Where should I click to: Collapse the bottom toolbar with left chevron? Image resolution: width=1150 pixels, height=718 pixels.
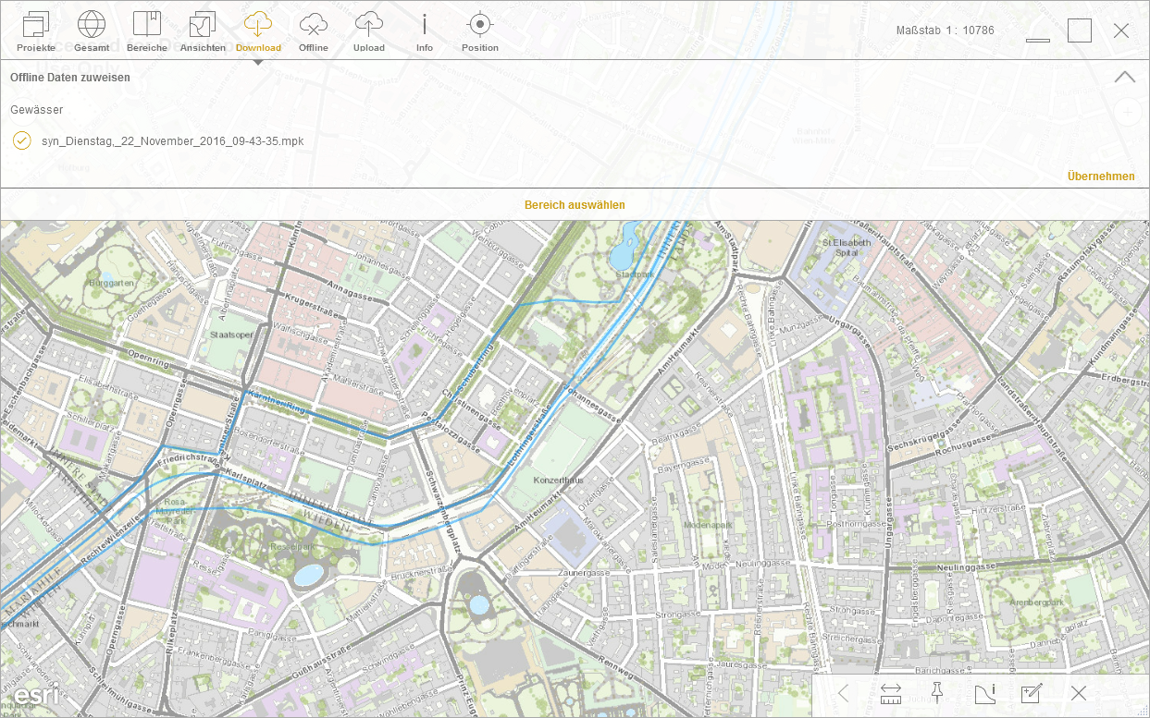(843, 693)
